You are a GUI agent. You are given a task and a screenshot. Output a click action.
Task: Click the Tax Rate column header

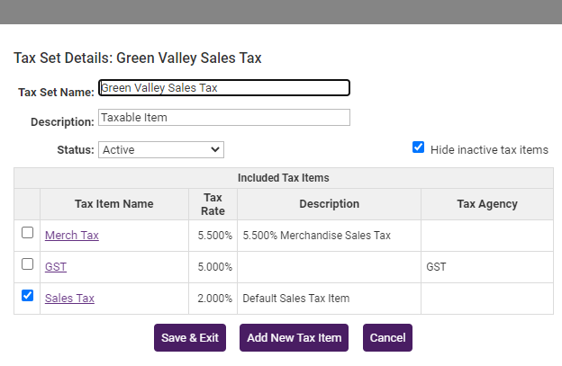tap(214, 204)
